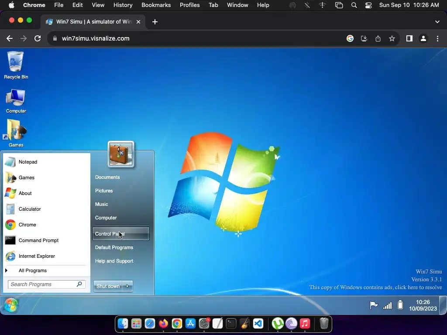447x335 pixels.
Task: Open the Recycle Bin desktop icon
Action: 16,65
